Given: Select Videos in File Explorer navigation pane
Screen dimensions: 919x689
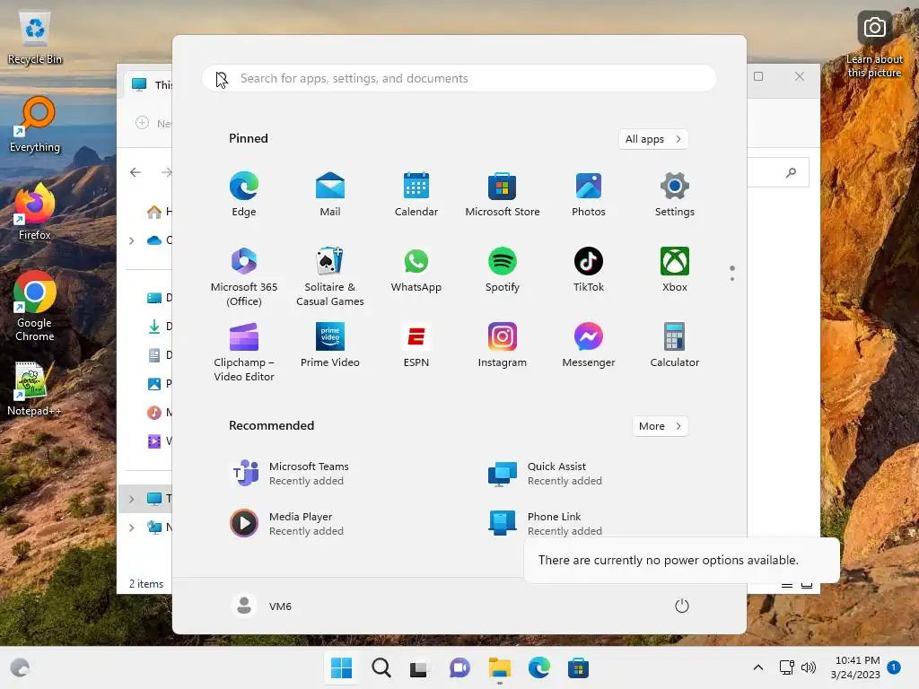Looking at the screenshot, I should click(158, 441).
